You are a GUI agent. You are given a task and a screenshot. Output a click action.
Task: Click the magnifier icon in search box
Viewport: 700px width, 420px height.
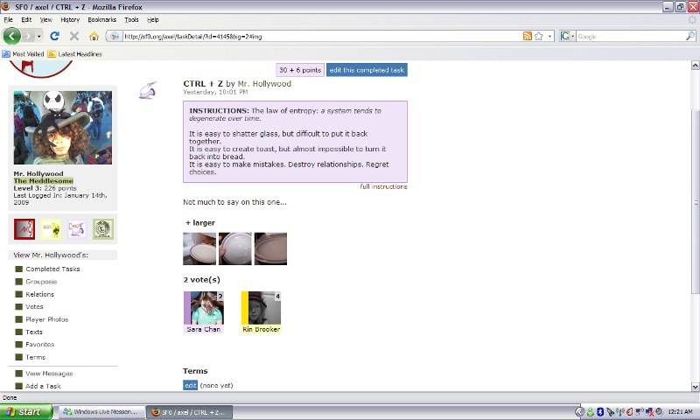(x=689, y=36)
